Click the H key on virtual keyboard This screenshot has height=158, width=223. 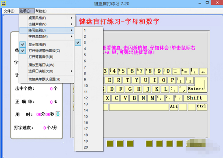[139, 89]
